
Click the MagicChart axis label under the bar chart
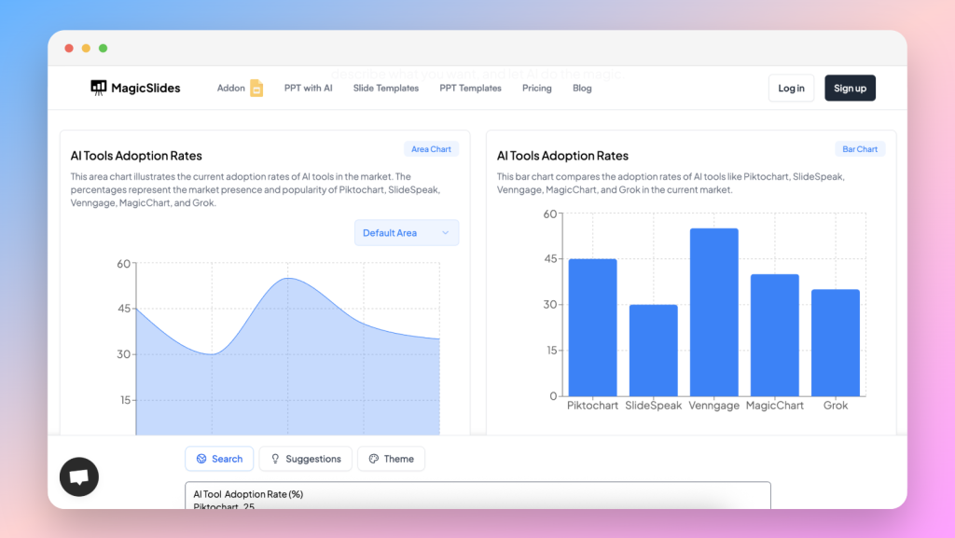coord(775,406)
